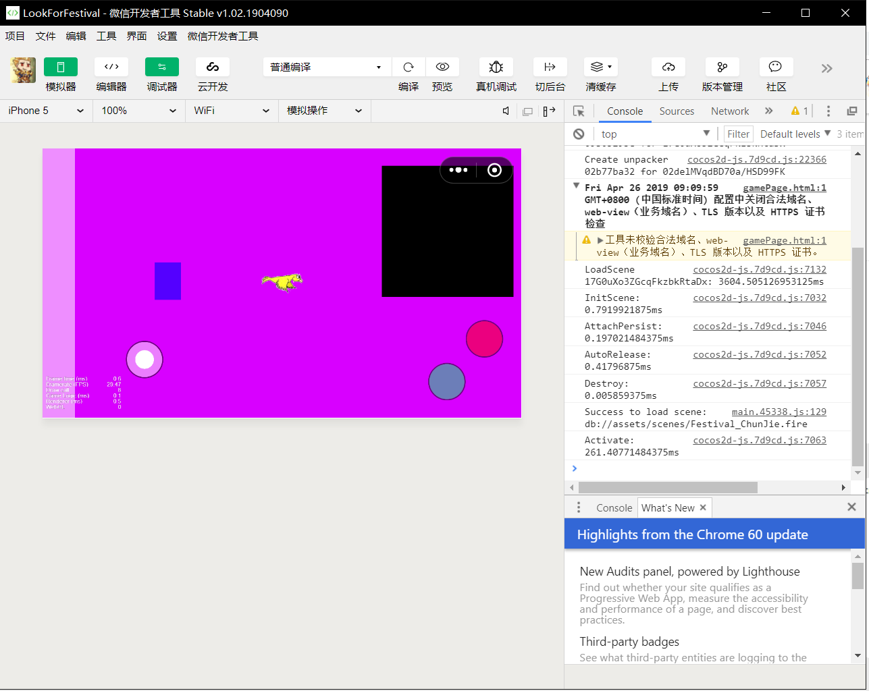Open version management icon

coord(722,67)
